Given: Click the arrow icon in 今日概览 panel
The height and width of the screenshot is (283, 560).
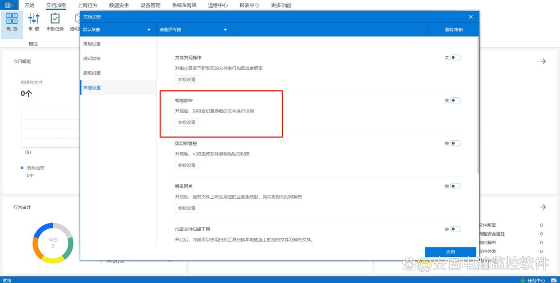Looking at the screenshot, I should (543, 61).
